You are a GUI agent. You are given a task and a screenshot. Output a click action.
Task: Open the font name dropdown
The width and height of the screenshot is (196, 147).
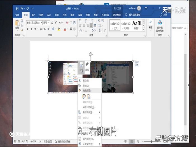[41, 23]
